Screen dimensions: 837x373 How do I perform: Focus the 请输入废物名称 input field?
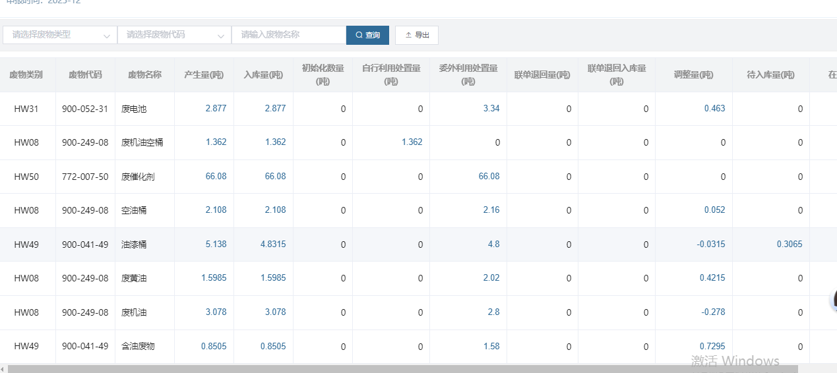pyautogui.click(x=288, y=35)
